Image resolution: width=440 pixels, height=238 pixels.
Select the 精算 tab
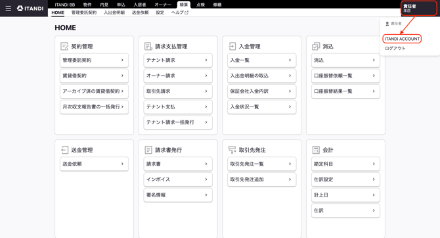coord(184,5)
